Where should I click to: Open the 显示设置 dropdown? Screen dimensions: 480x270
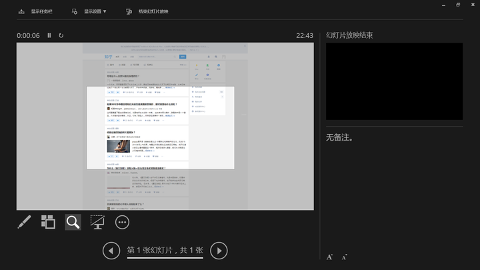[x=95, y=11]
